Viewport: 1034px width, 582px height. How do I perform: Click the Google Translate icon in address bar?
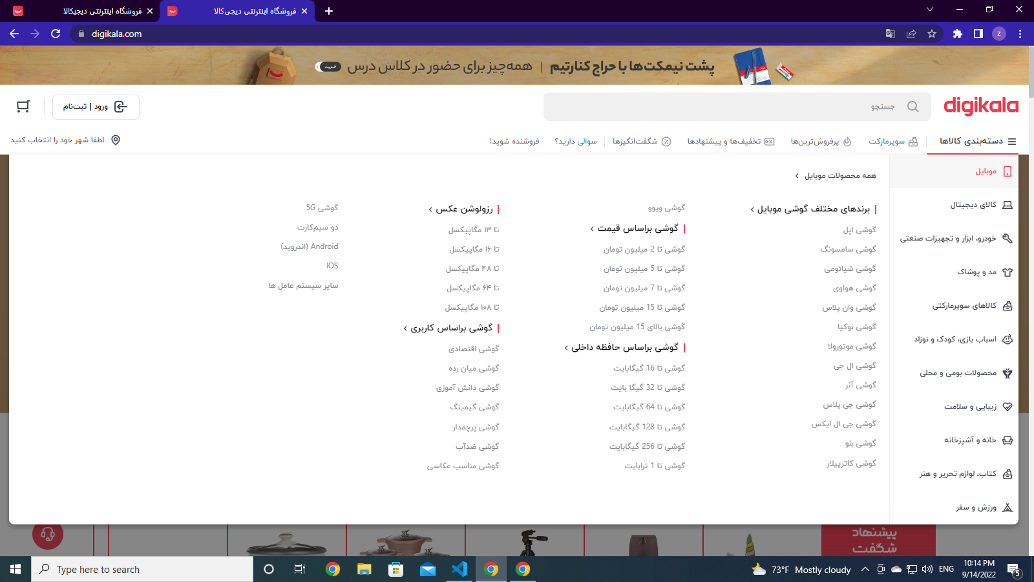(891, 34)
